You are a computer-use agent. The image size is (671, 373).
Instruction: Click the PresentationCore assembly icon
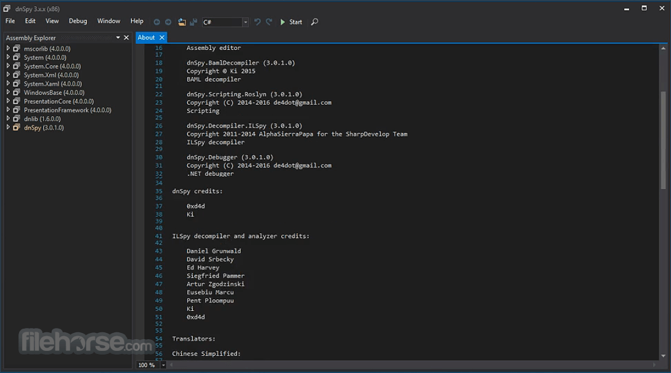pos(17,101)
